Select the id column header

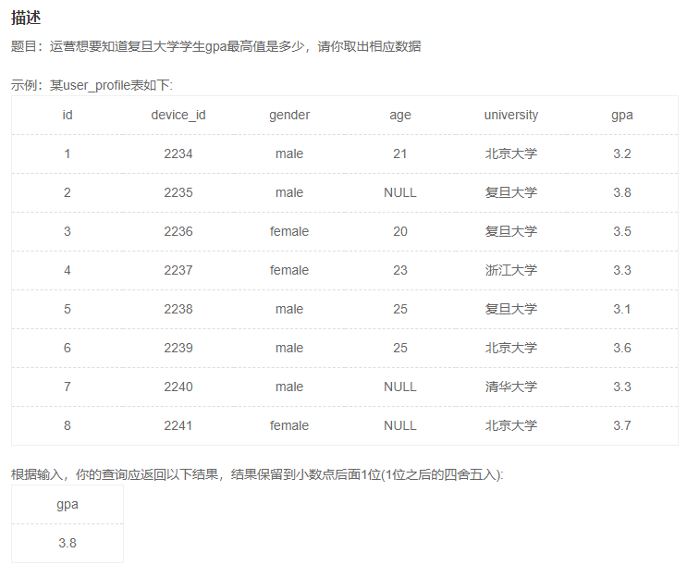67,115
